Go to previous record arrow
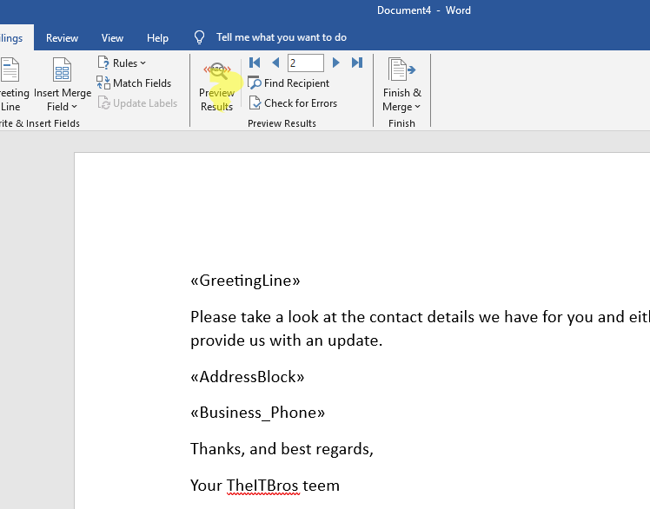This screenshot has width=650, height=509. (x=275, y=63)
